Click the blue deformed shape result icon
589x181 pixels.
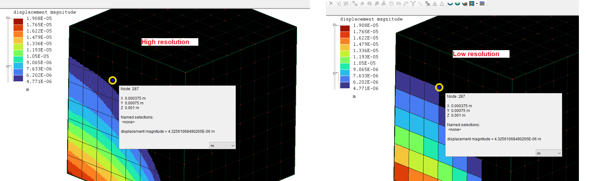coord(450,4)
